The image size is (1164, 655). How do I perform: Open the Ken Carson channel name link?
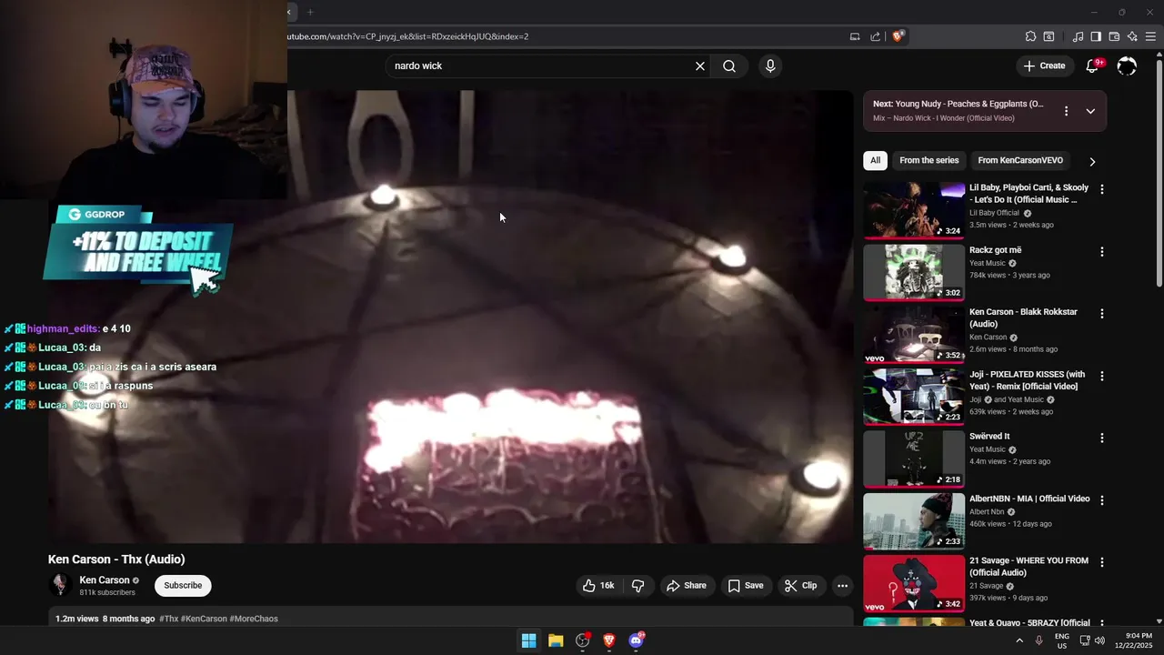105,580
